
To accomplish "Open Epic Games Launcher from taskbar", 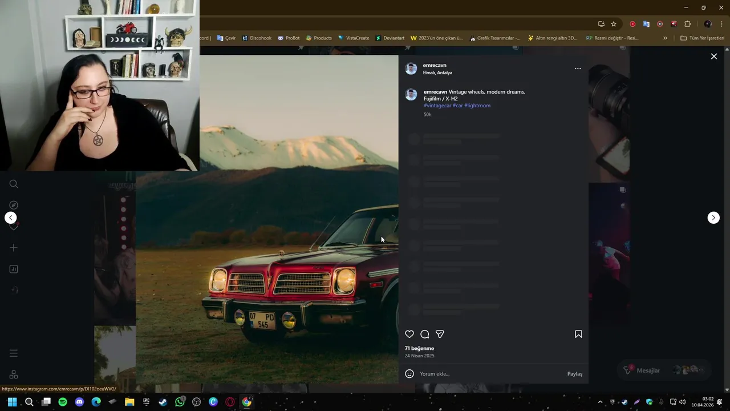I will 147,402.
